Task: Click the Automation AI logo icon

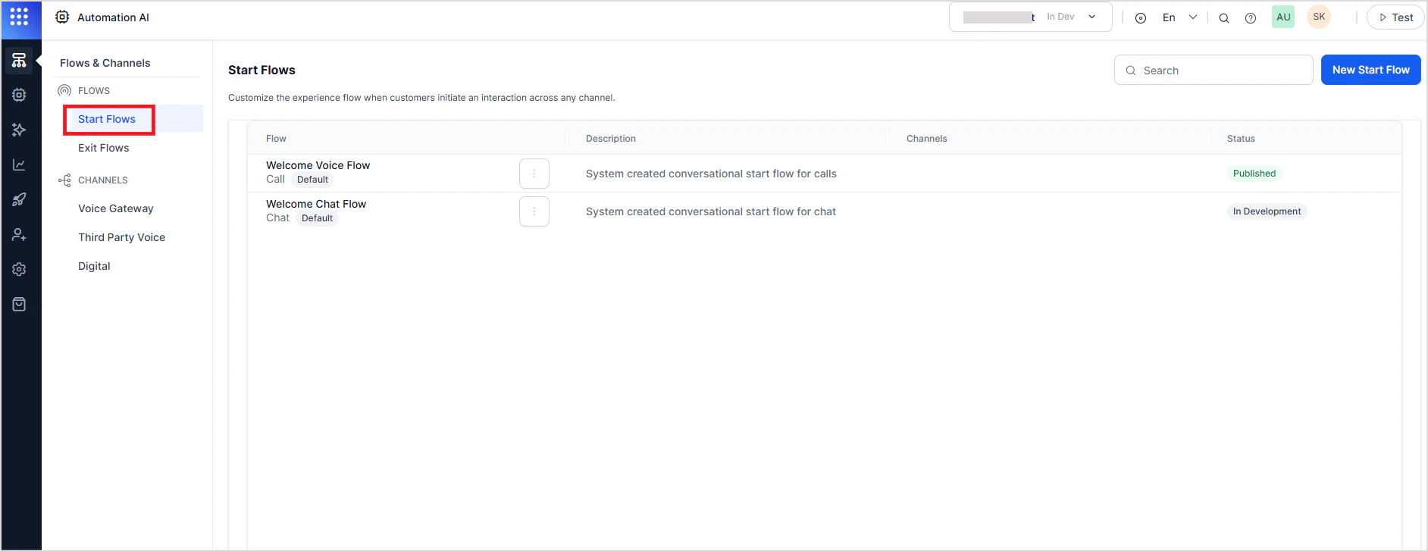Action: coord(62,17)
